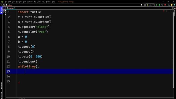Open the Refactor menu
The height and width of the screenshot is (99, 176).
pos(30,2)
